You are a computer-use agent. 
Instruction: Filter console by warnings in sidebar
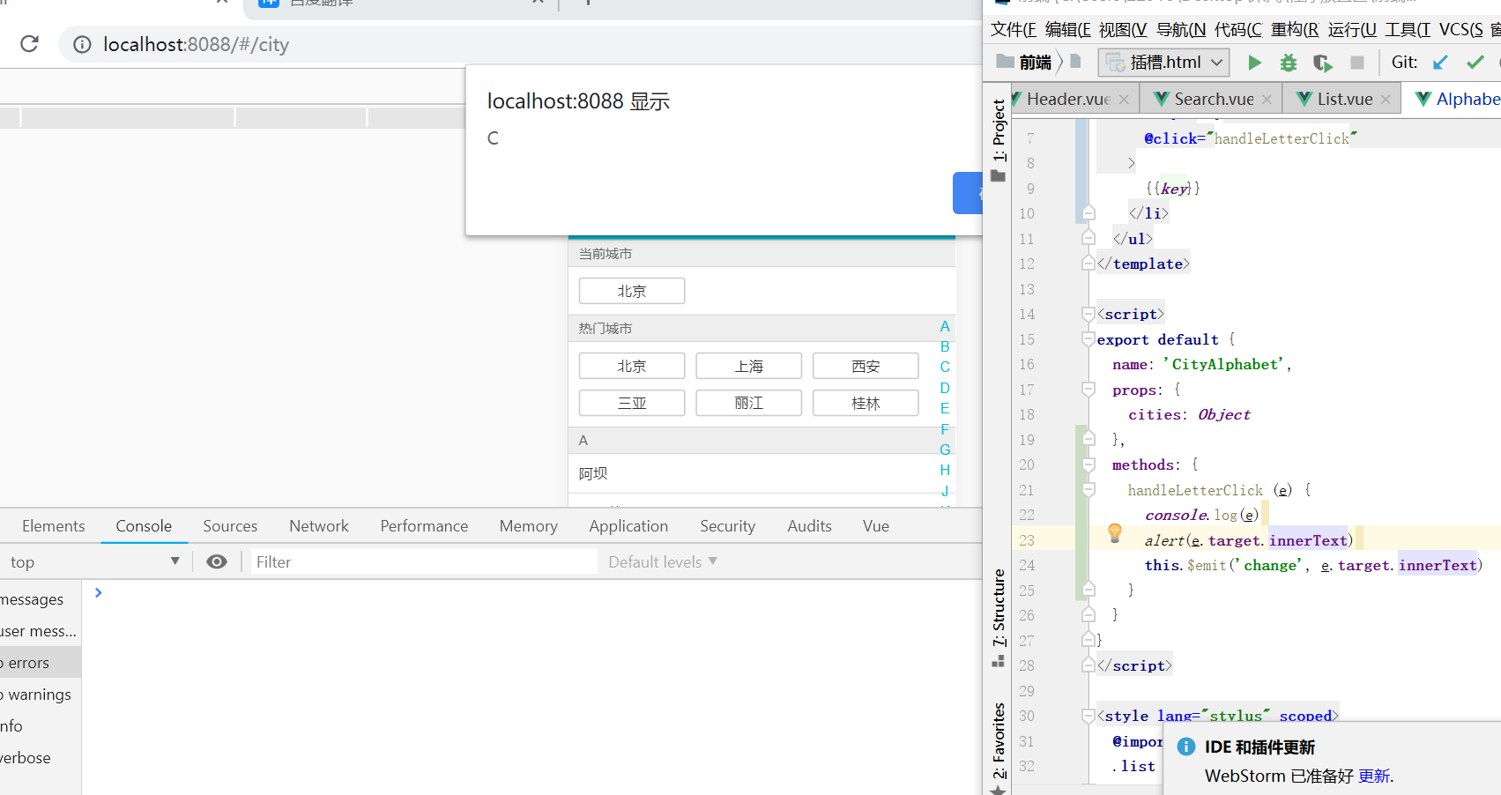[x=41, y=695]
